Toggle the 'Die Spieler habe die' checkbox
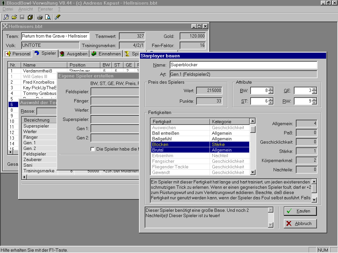 [93, 149]
